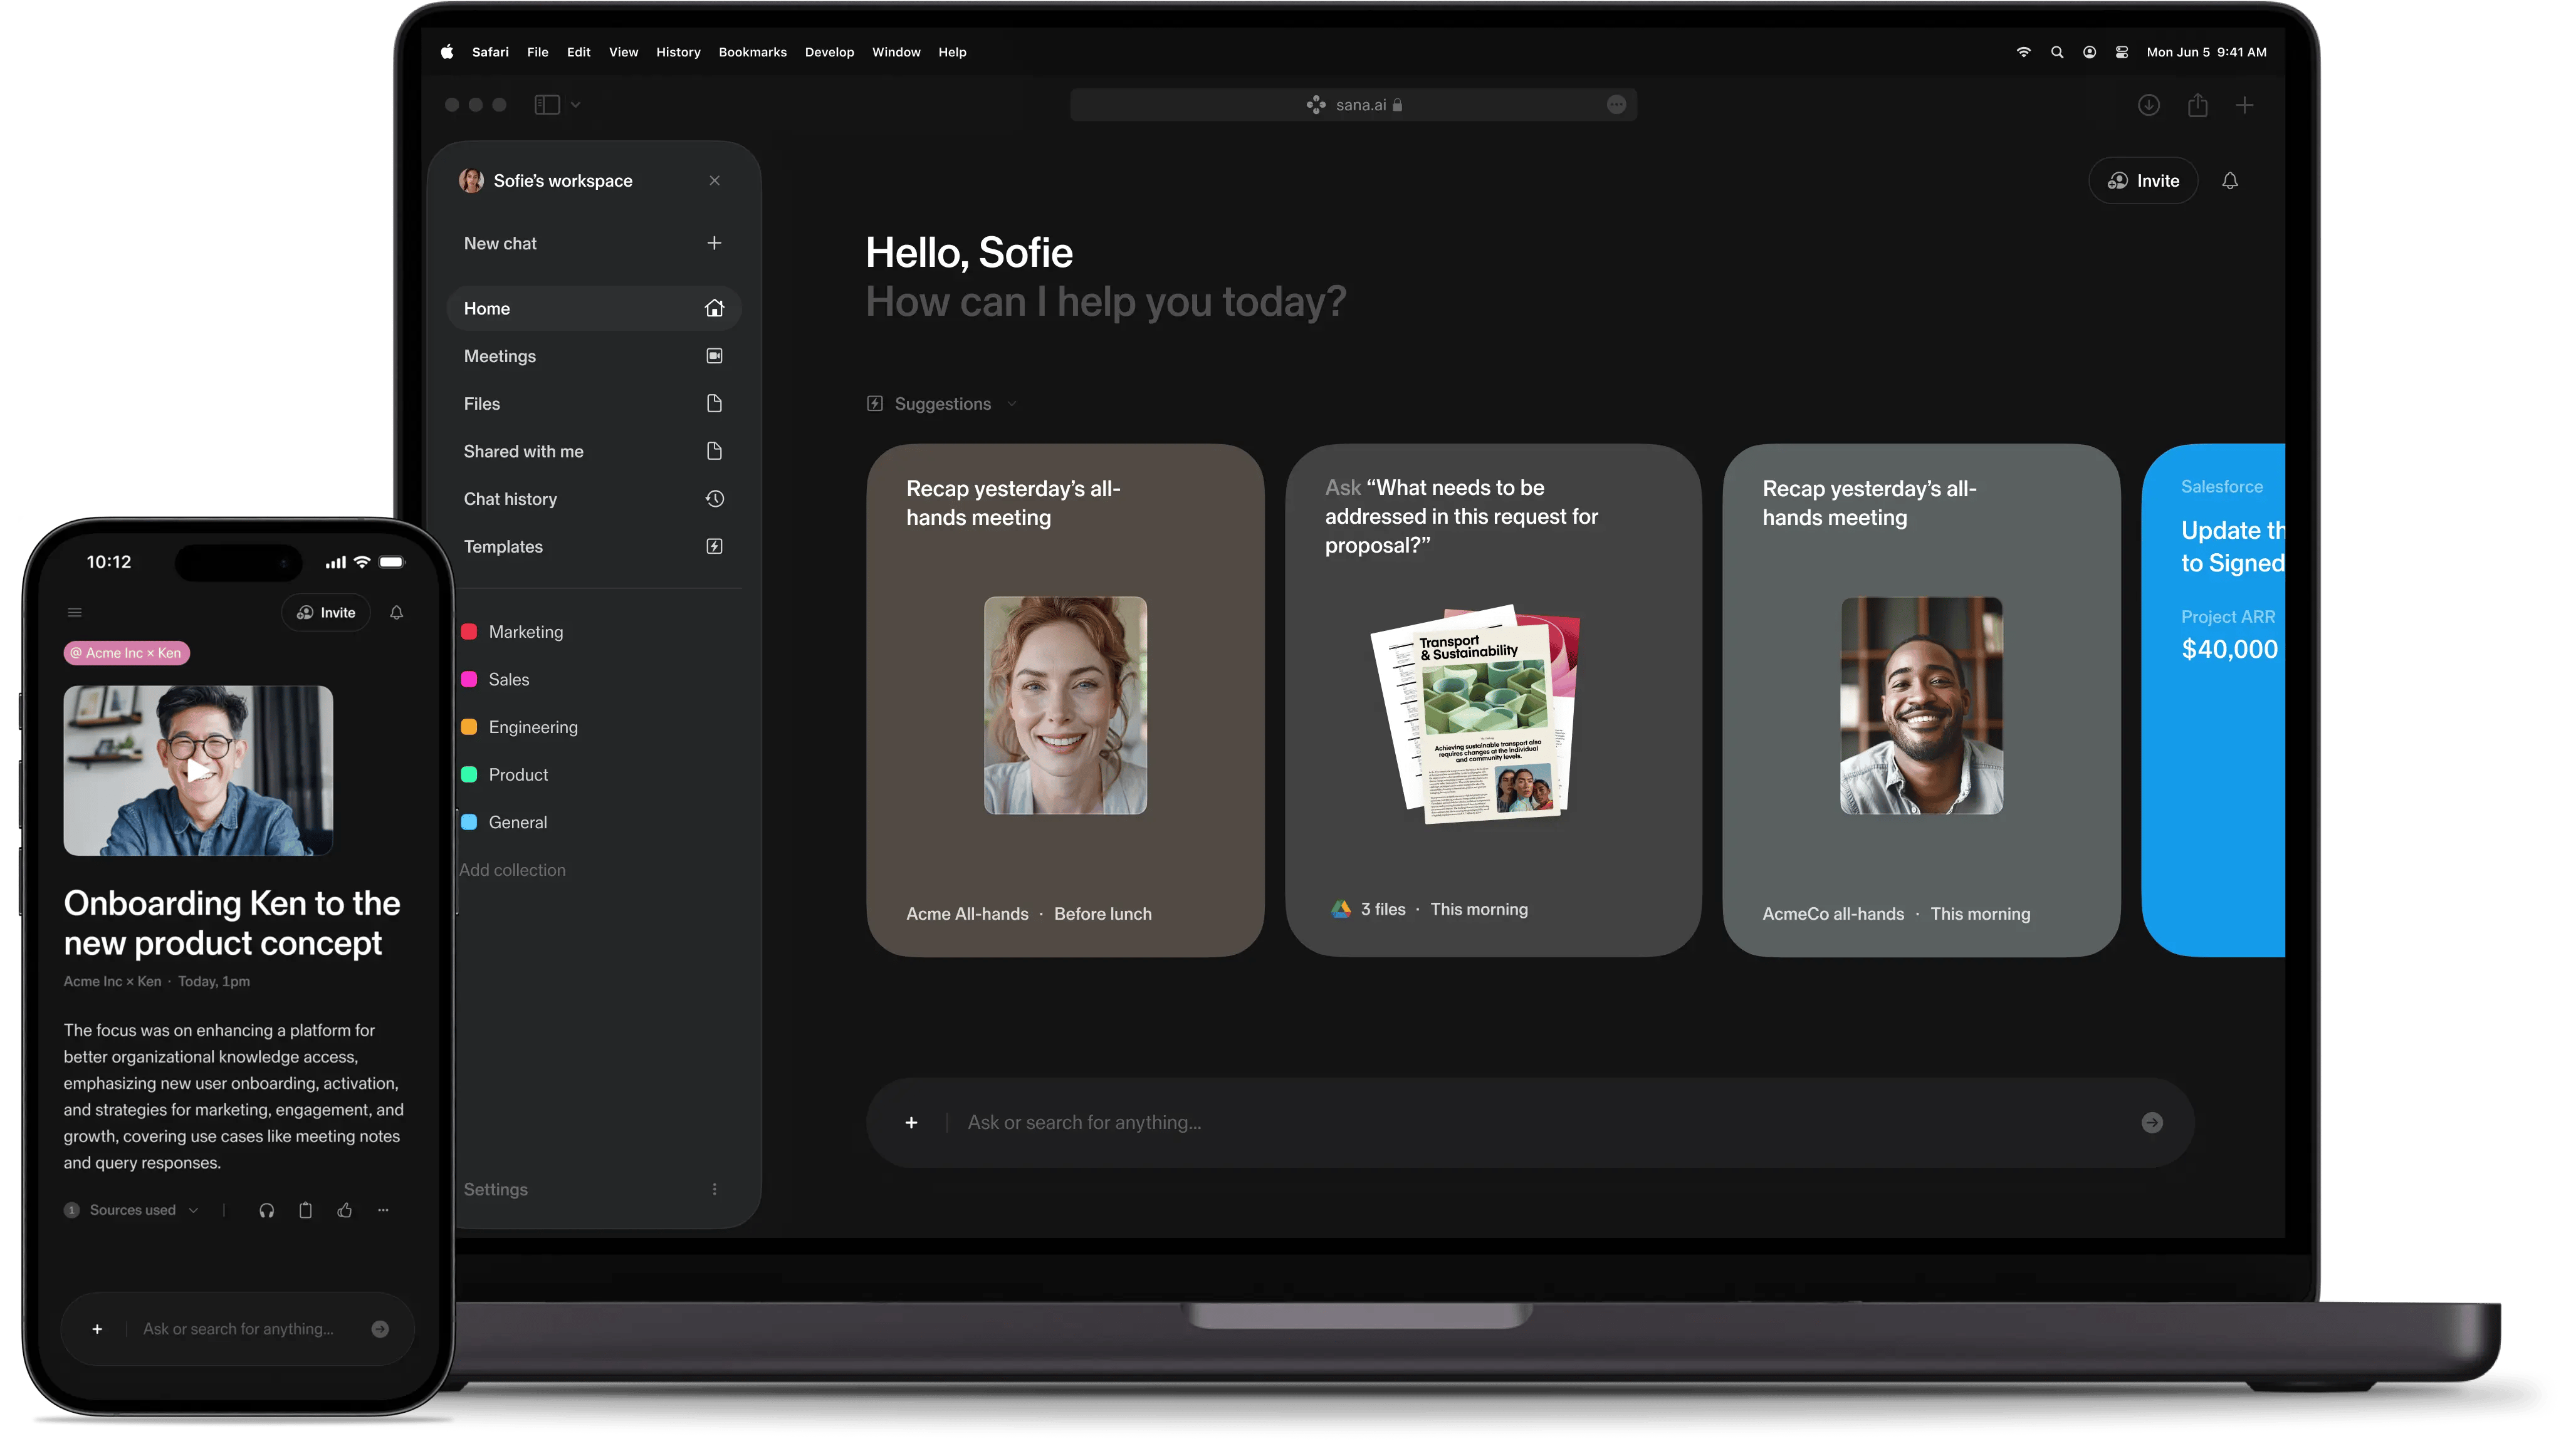The width and height of the screenshot is (2566, 1456).
Task: Click the Files document icon
Action: tap(715, 403)
